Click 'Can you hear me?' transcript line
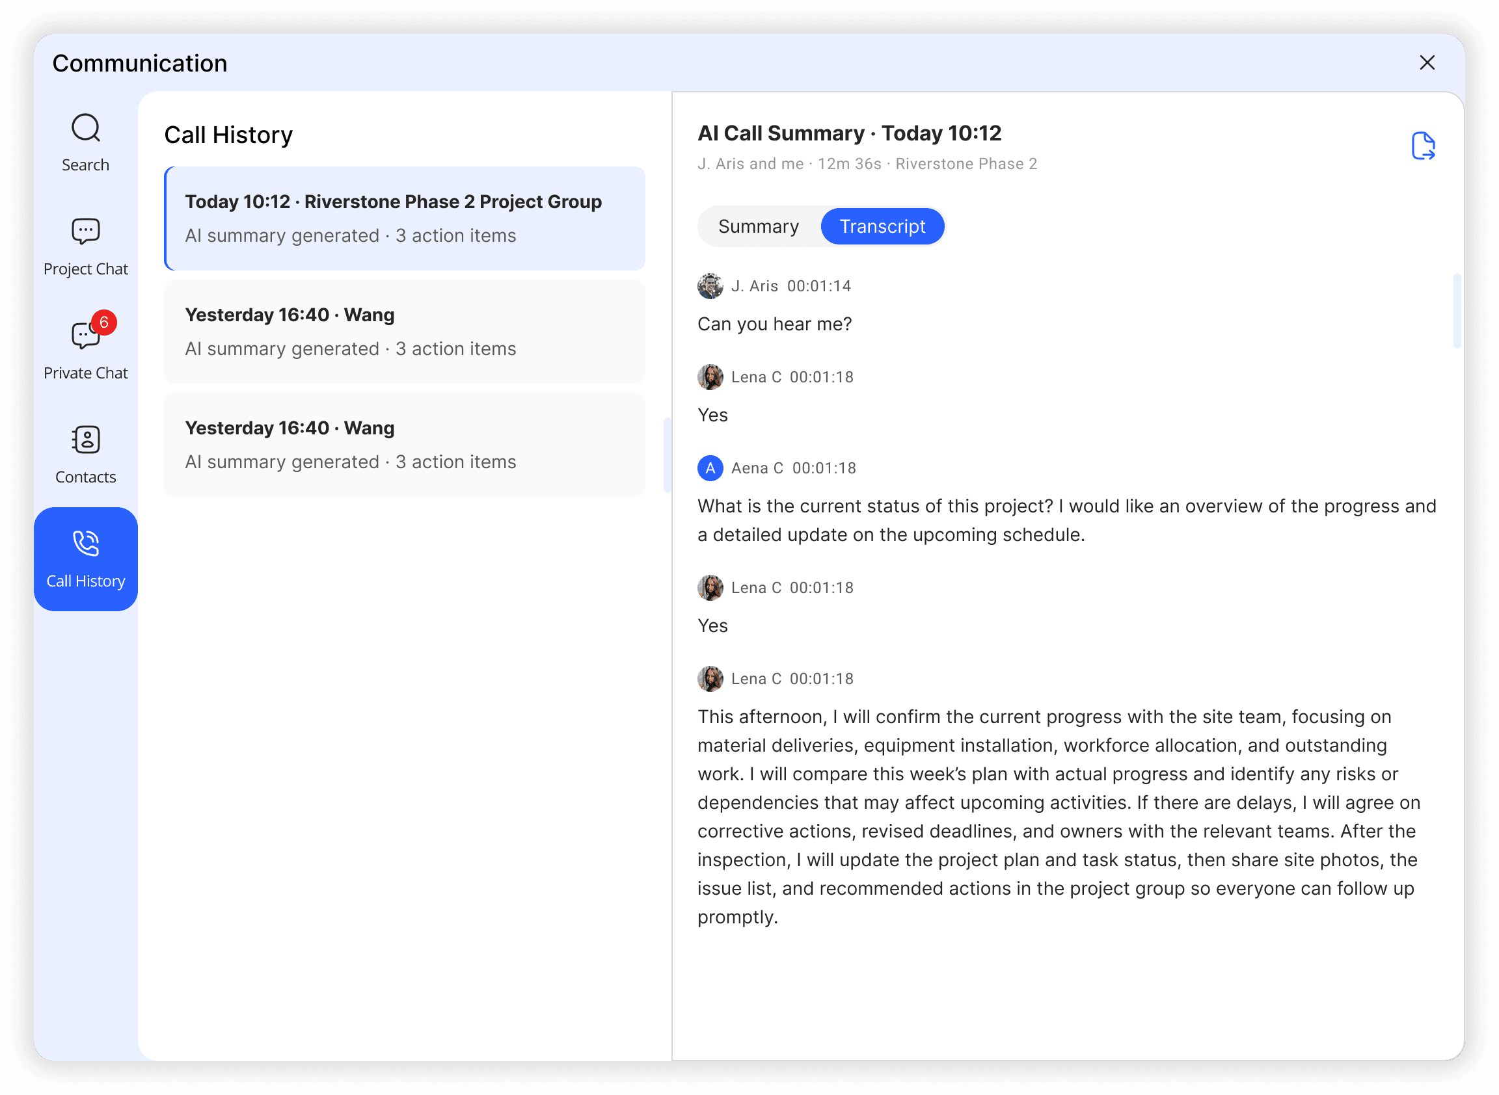The image size is (1499, 1095). point(775,324)
